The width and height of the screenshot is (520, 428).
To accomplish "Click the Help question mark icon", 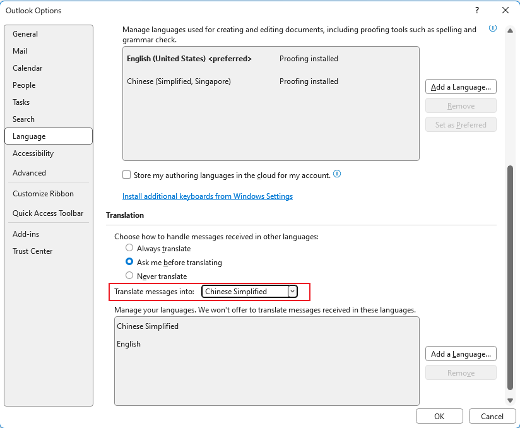I will (x=476, y=10).
